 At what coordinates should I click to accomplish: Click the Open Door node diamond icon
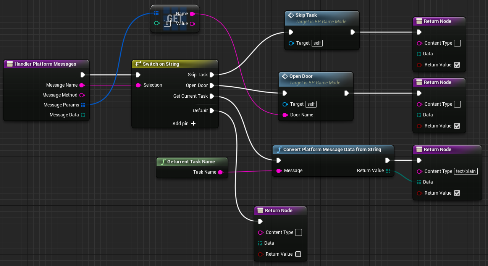coord(284,76)
